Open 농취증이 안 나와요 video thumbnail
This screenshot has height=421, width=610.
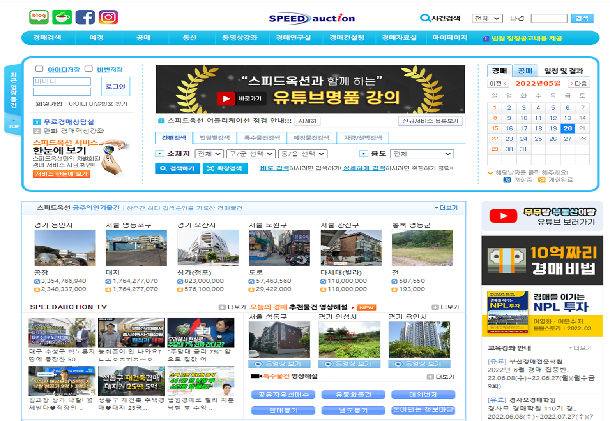pyautogui.click(x=131, y=333)
